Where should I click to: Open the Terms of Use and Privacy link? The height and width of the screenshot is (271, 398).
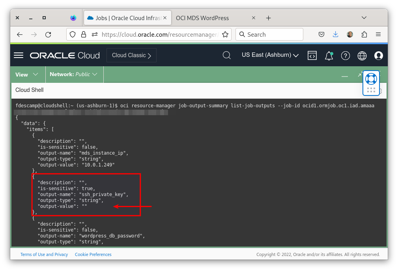[44, 254]
